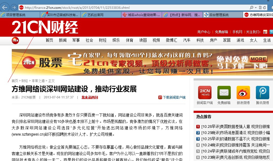
Task: Click the 下载新闻客户端 link
Action: pos(174,97)
